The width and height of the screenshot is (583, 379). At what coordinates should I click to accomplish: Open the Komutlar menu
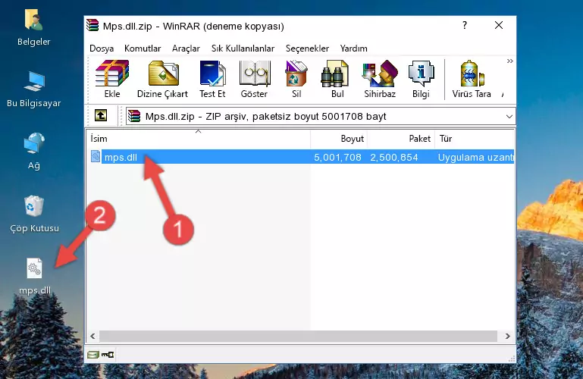pos(143,49)
